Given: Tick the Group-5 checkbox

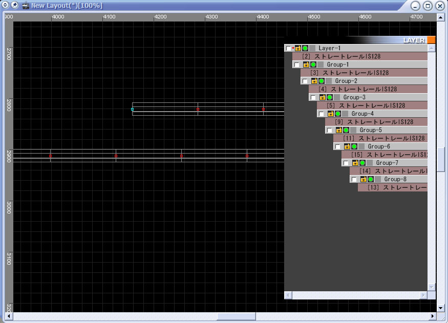Looking at the screenshot, I should 330,130.
